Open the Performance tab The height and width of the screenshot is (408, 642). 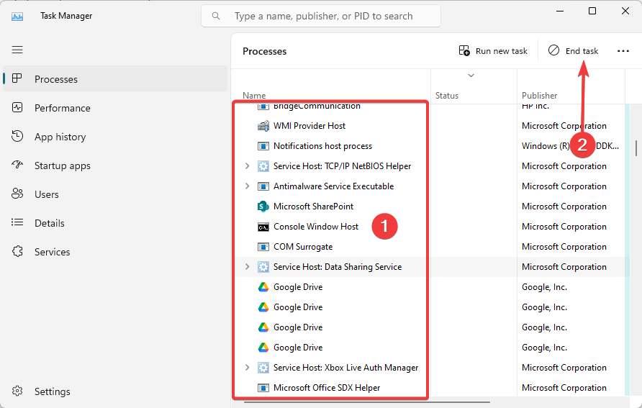click(x=62, y=108)
